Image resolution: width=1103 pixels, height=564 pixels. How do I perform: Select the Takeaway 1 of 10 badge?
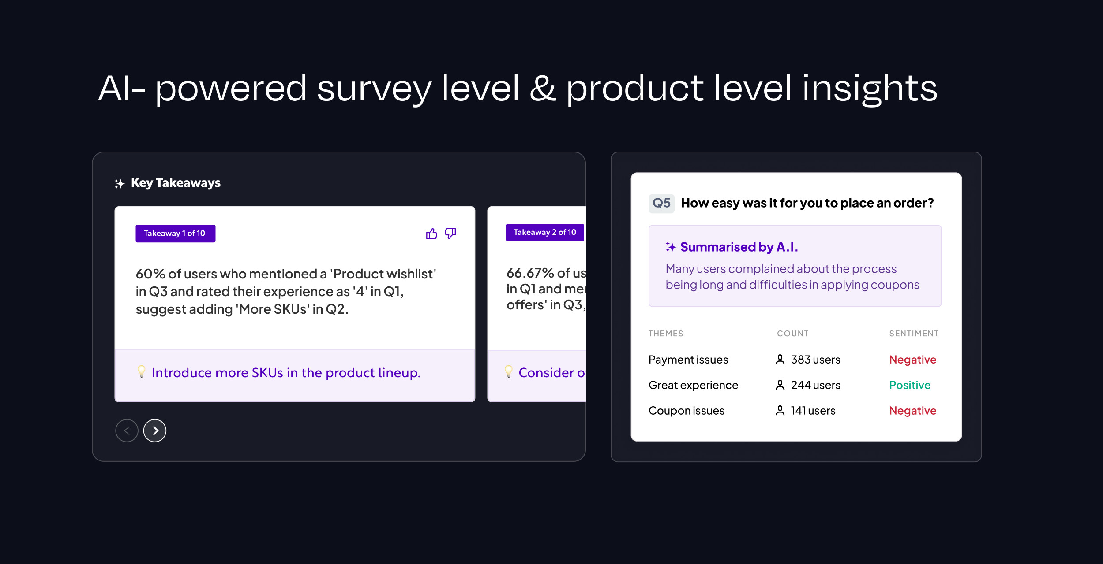175,234
